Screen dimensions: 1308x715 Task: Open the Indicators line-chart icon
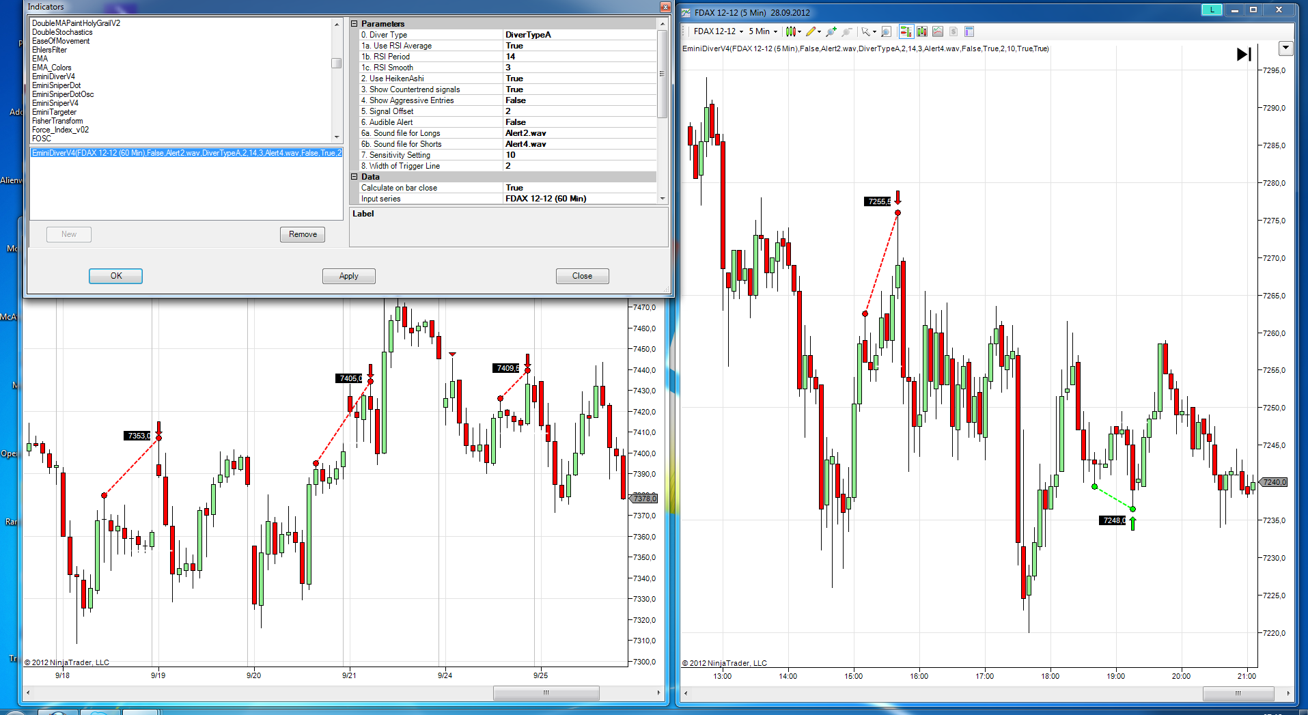click(x=938, y=31)
